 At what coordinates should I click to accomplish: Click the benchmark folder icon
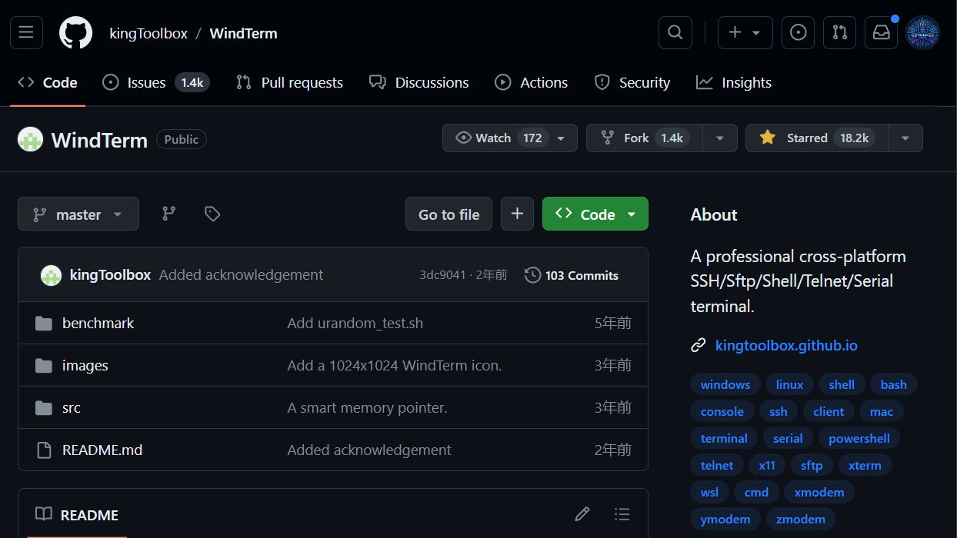(x=44, y=324)
